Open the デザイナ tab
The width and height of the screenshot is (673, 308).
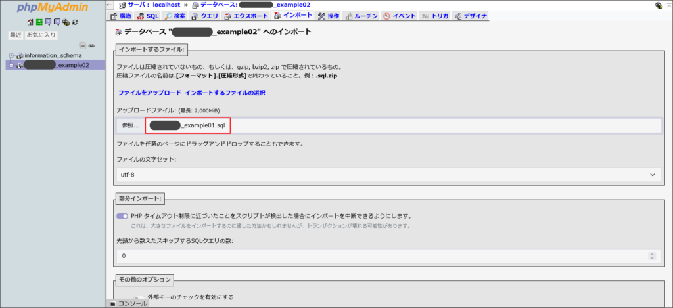tap(471, 16)
